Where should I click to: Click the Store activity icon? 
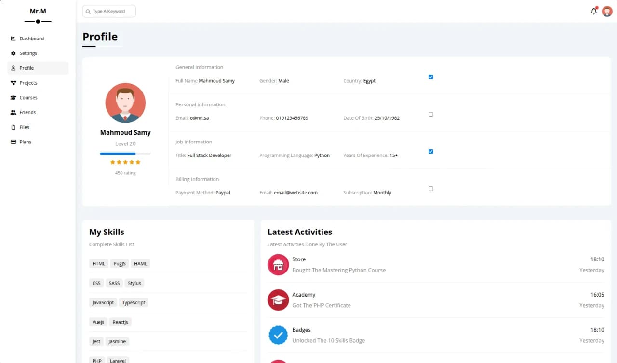point(278,265)
